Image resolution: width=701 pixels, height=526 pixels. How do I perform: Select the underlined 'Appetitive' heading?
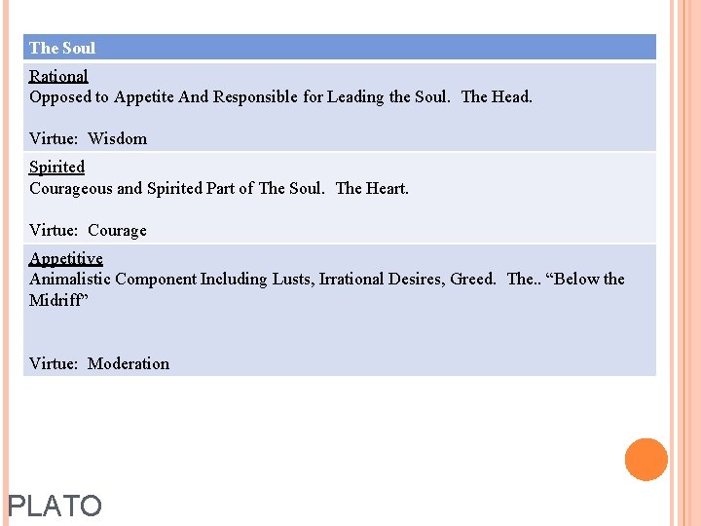pyautogui.click(x=65, y=258)
